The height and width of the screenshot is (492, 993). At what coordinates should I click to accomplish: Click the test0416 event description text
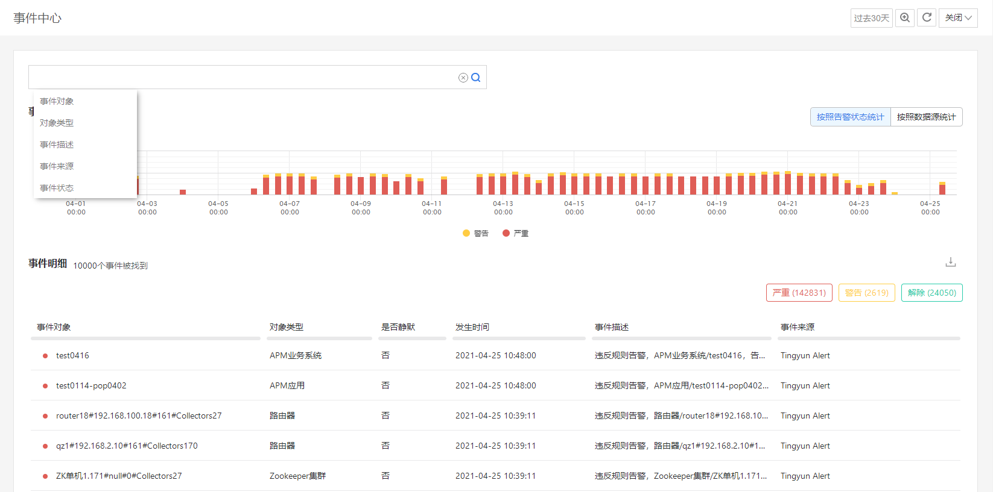[680, 355]
